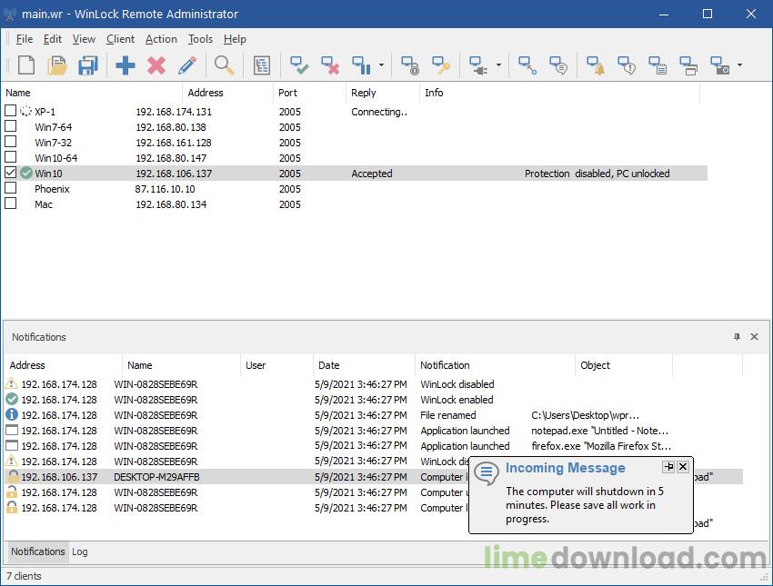
Task: Search clients with the magnifier icon
Action: [x=225, y=65]
